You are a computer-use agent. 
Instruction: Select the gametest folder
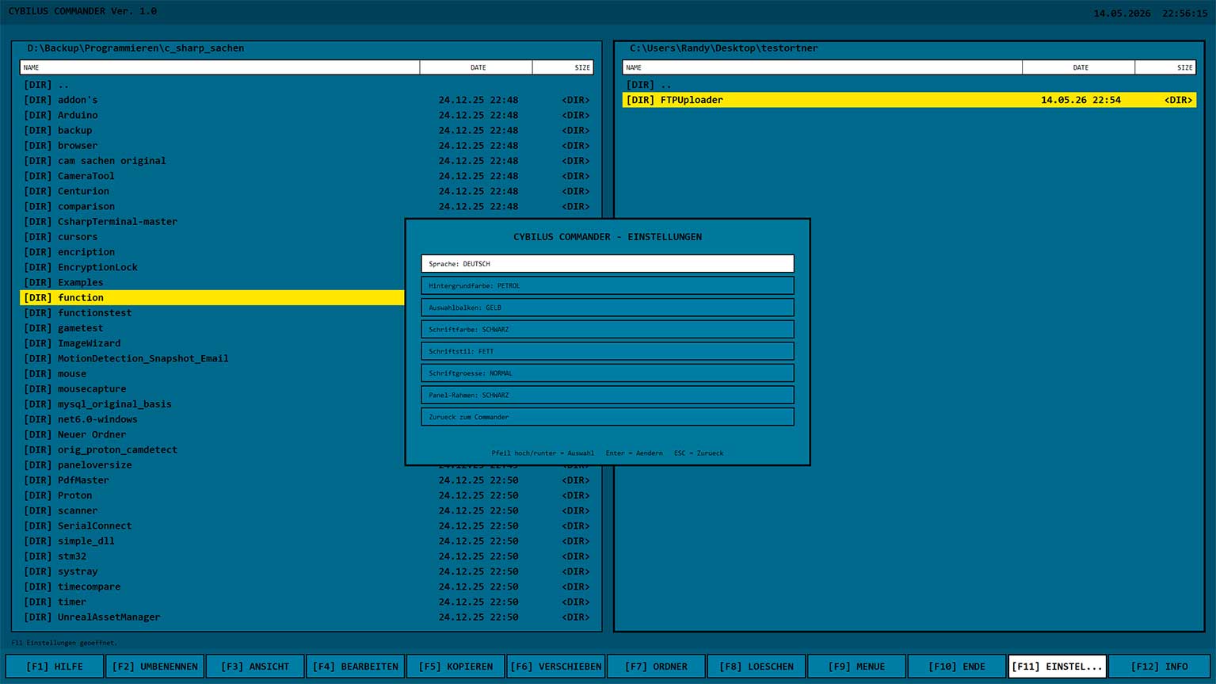click(x=212, y=328)
